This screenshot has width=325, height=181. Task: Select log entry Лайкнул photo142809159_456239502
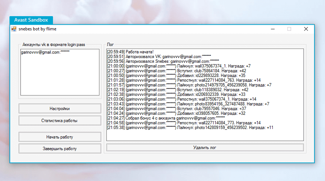point(190,128)
